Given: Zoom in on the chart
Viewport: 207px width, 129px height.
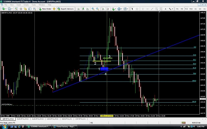Looking at the screenshot, I should point(93,9).
